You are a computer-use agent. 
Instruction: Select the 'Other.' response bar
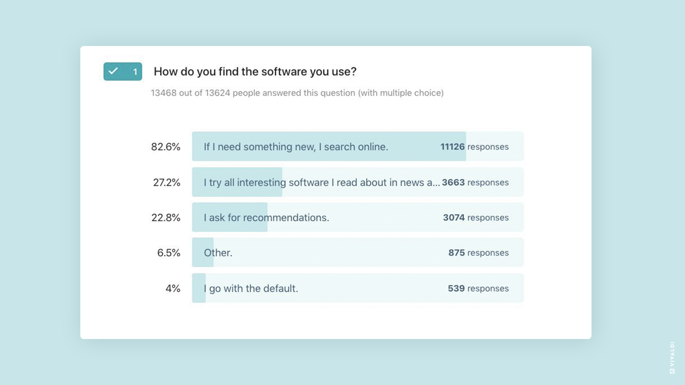pos(358,252)
